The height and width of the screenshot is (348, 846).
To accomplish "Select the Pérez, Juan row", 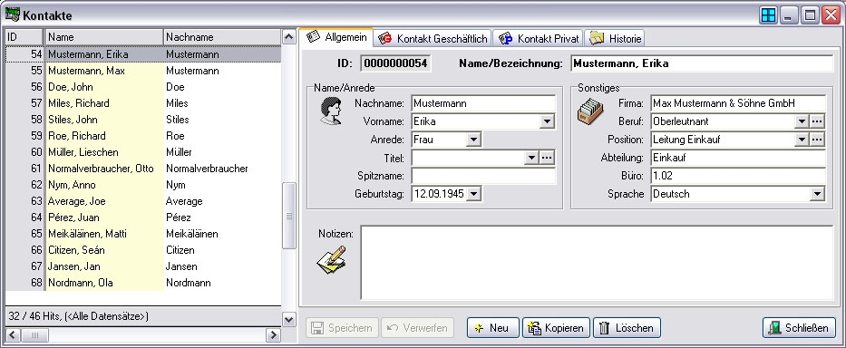I will (x=143, y=217).
